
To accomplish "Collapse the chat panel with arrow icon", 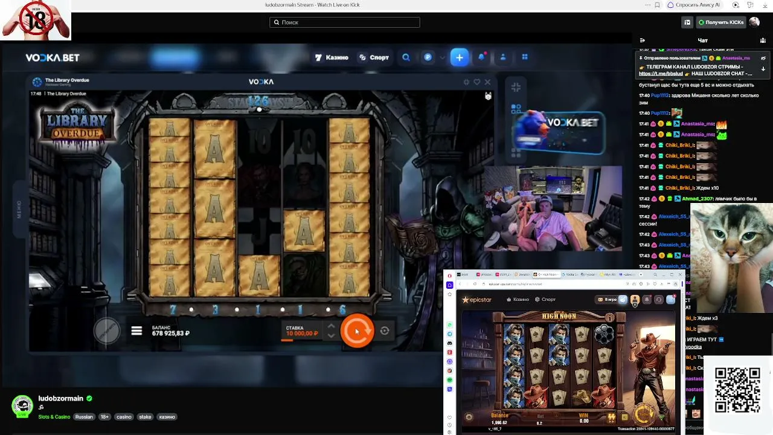I will point(642,40).
